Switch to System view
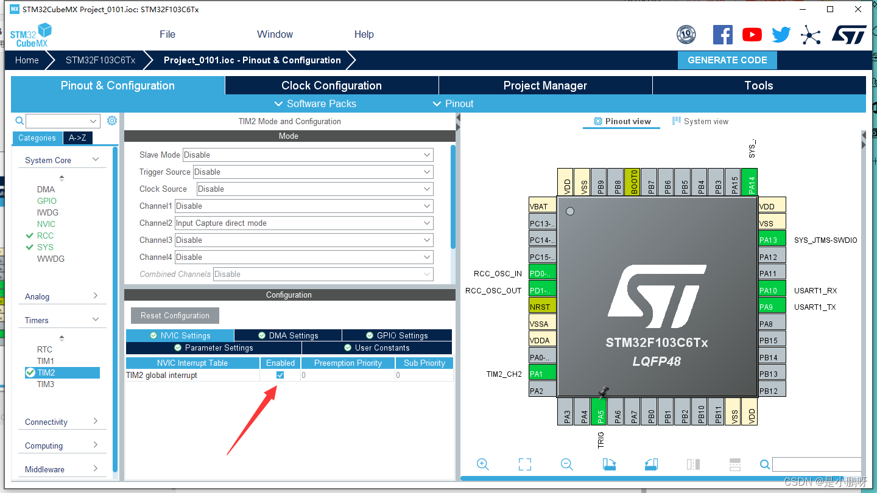 (700, 121)
